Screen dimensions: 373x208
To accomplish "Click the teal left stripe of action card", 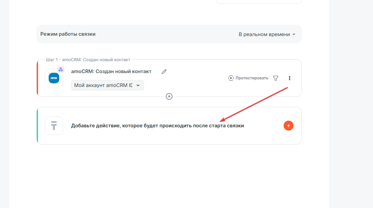I will (37, 126).
